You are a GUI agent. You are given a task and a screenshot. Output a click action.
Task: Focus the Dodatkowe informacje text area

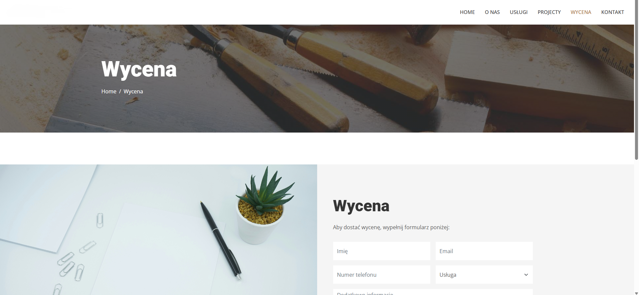433,292
